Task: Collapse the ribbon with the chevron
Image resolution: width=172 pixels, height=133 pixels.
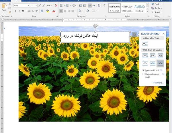Action: click(x=169, y=16)
